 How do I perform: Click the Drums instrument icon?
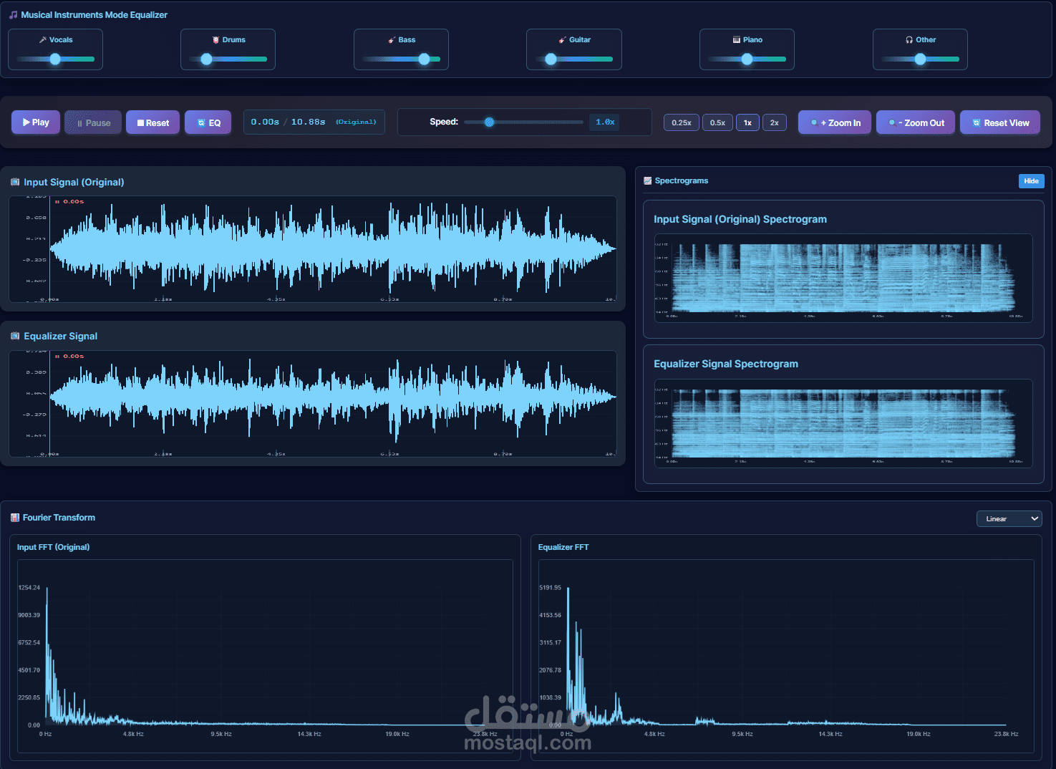click(215, 39)
